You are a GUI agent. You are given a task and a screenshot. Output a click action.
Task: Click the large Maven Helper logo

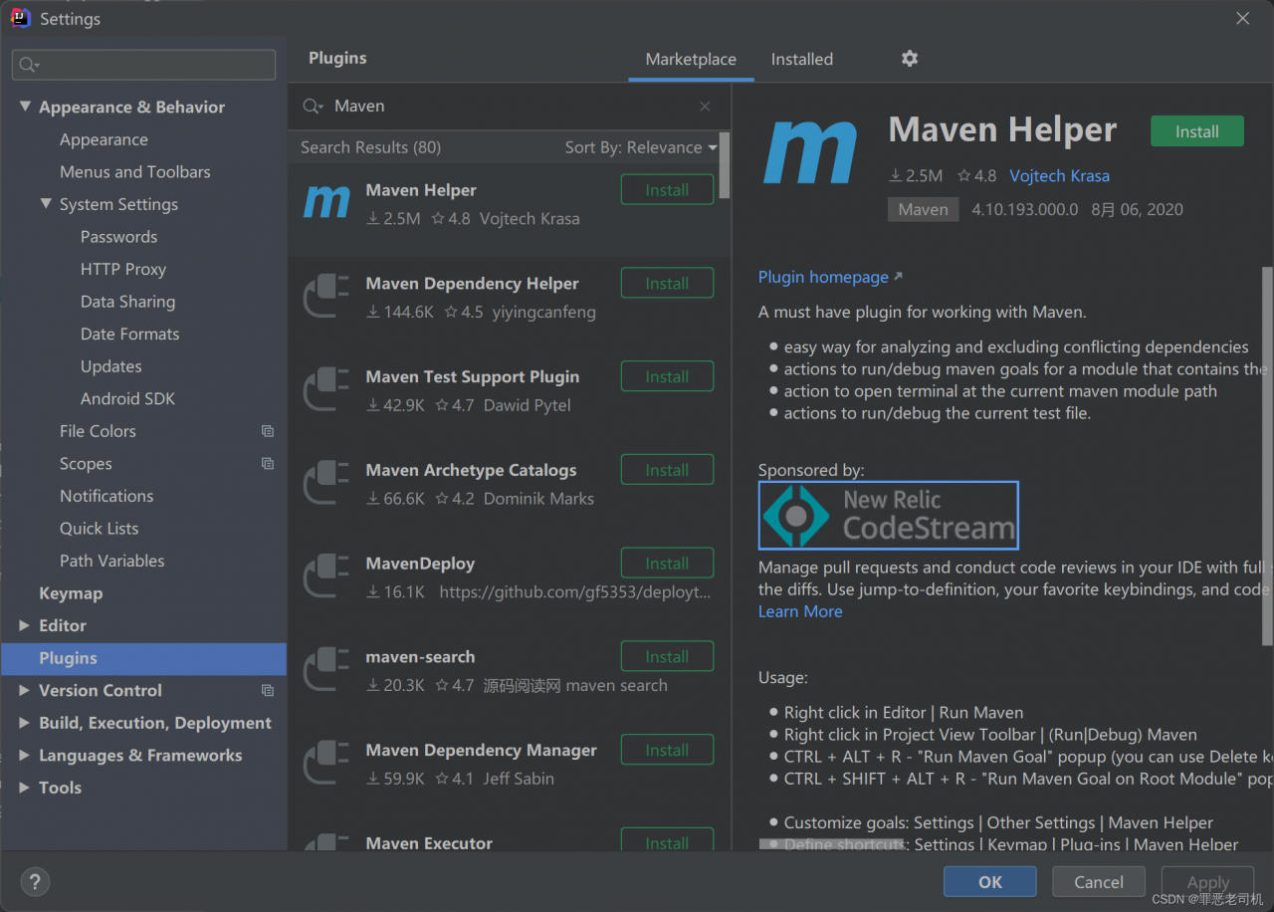pos(811,154)
